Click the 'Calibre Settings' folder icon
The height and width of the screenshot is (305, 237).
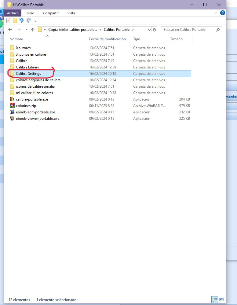pyautogui.click(x=12, y=74)
